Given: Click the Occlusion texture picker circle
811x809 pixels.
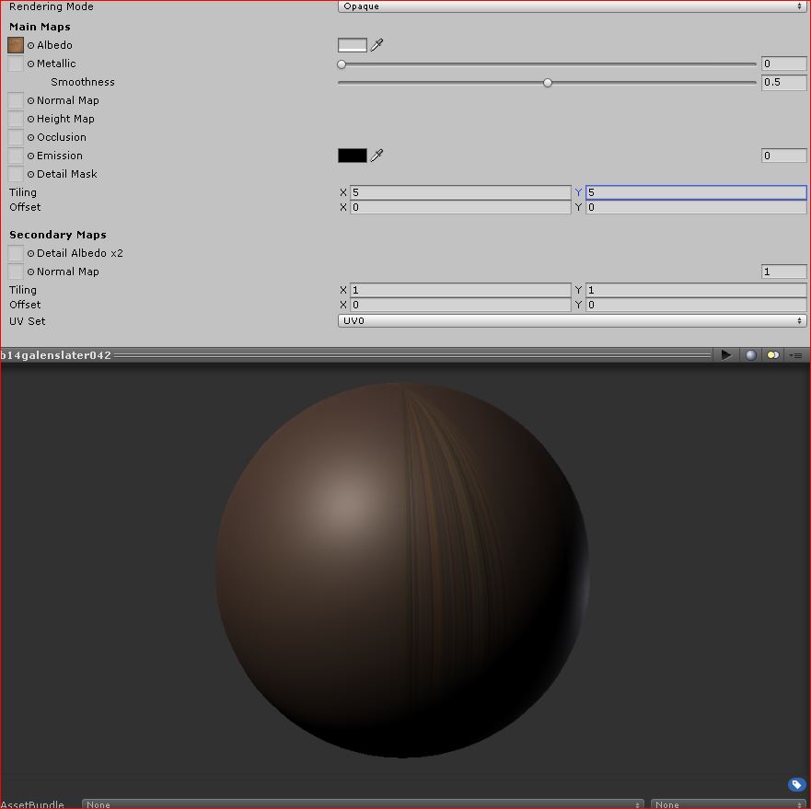Looking at the screenshot, I should [x=30, y=137].
